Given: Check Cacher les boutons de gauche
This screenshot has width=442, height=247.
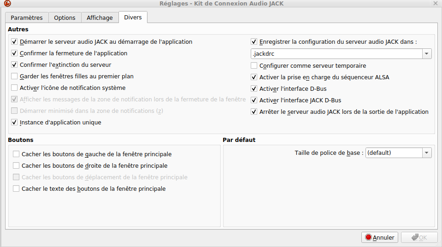Looking at the screenshot, I should [17, 154].
